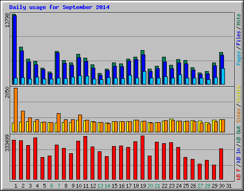The height and width of the screenshot is (191, 244).
Task: Select the orange sites bar for day 1
Action: point(16,110)
